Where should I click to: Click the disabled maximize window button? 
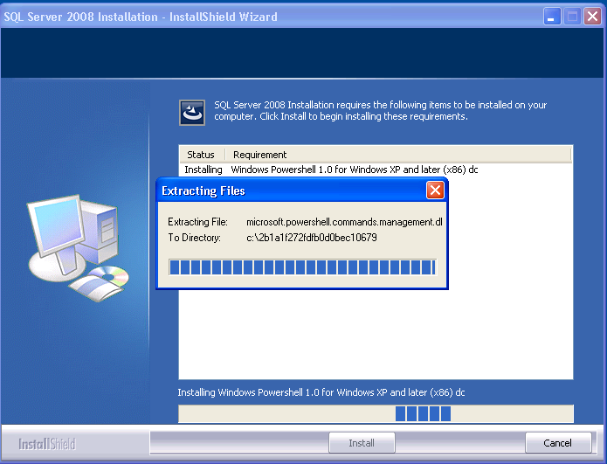572,17
